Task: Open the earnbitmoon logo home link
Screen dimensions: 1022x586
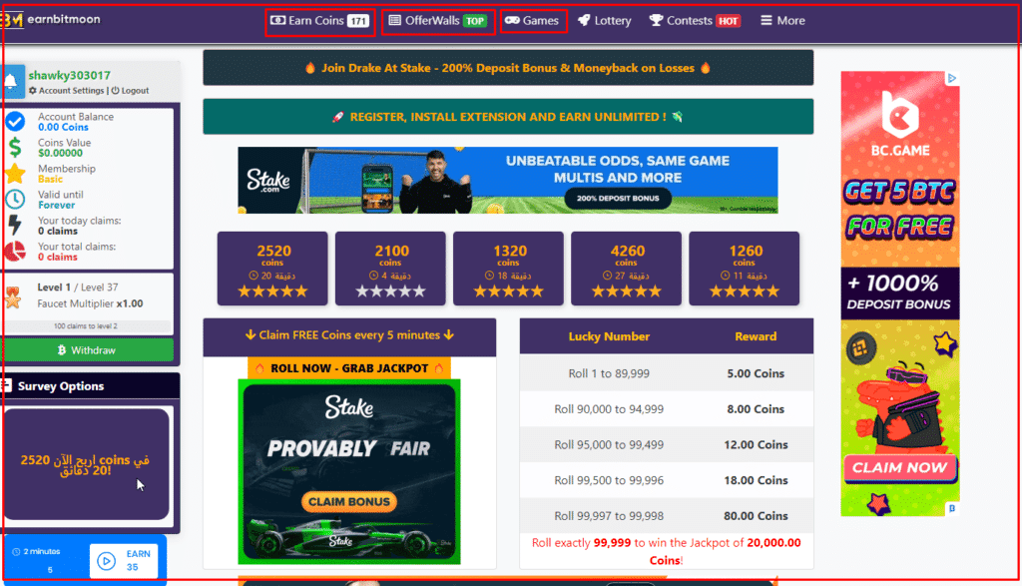Action: (51, 20)
